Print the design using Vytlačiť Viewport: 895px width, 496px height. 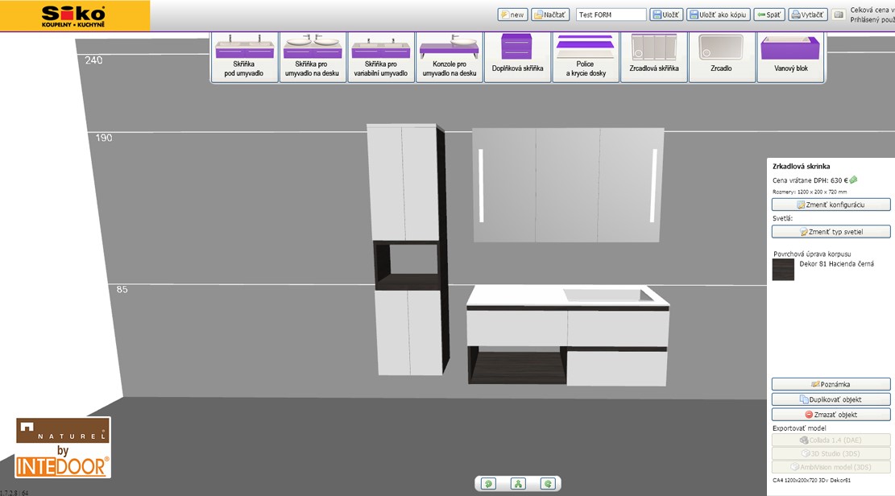tap(807, 14)
